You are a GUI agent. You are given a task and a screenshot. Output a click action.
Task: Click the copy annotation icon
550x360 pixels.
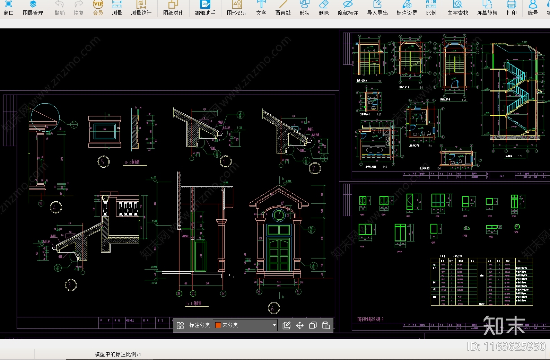pyautogui.click(x=313, y=325)
